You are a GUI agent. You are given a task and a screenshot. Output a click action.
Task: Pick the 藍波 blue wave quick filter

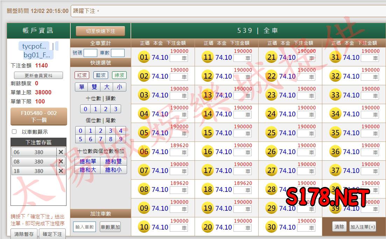coord(100,75)
